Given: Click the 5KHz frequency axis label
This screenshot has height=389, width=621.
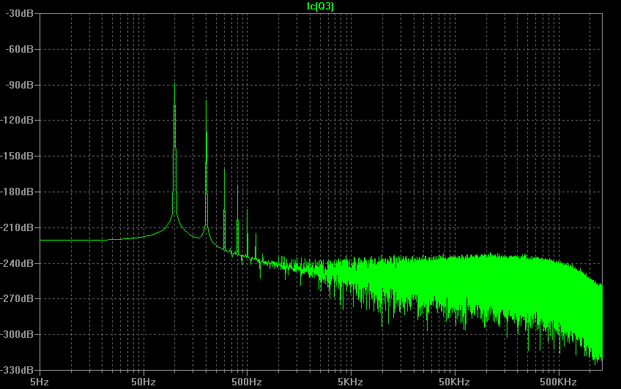Looking at the screenshot, I should click(351, 382).
